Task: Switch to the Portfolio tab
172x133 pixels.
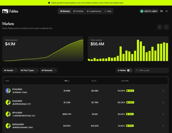Action: point(78,11)
